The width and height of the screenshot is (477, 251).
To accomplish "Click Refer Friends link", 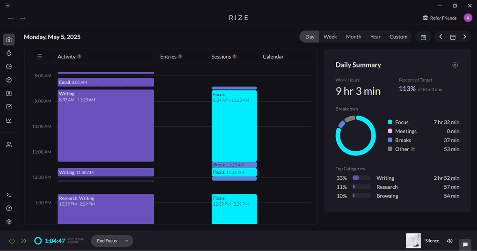I will pos(443,18).
